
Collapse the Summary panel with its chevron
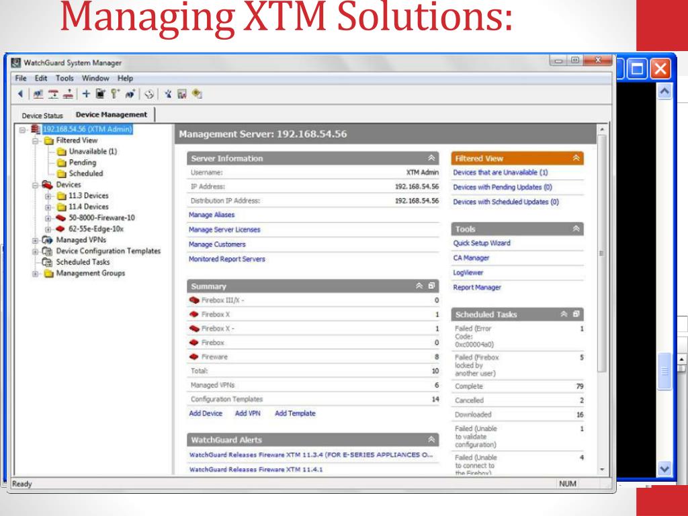[x=419, y=286]
